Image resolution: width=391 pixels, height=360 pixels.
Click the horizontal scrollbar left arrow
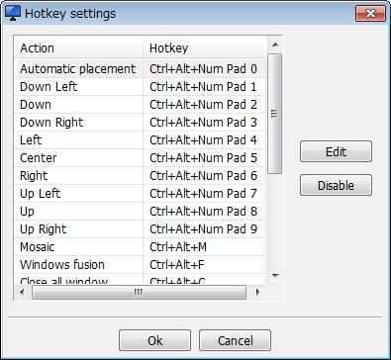pyautogui.click(x=22, y=292)
